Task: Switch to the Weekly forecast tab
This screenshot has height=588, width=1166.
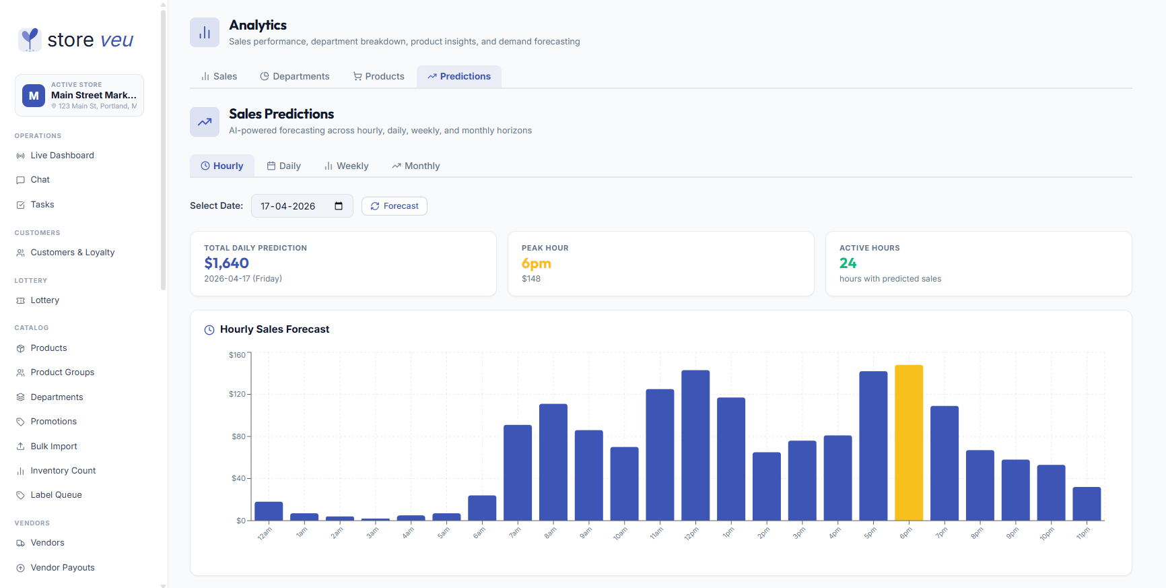Action: (347, 166)
